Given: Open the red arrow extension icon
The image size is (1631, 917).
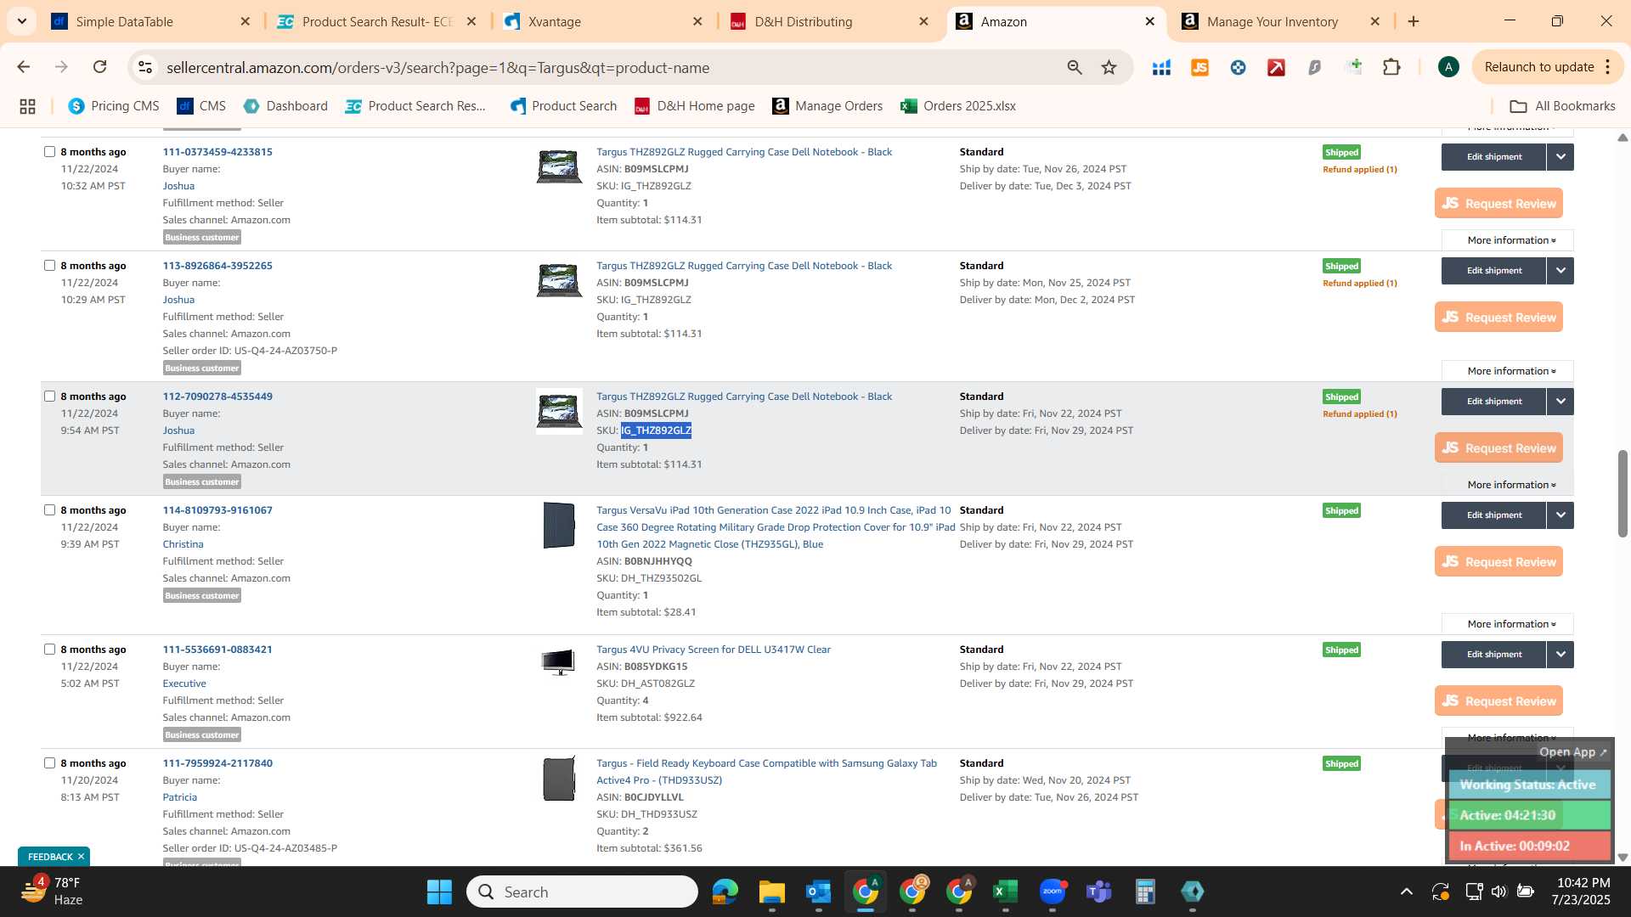Looking at the screenshot, I should (x=1276, y=67).
